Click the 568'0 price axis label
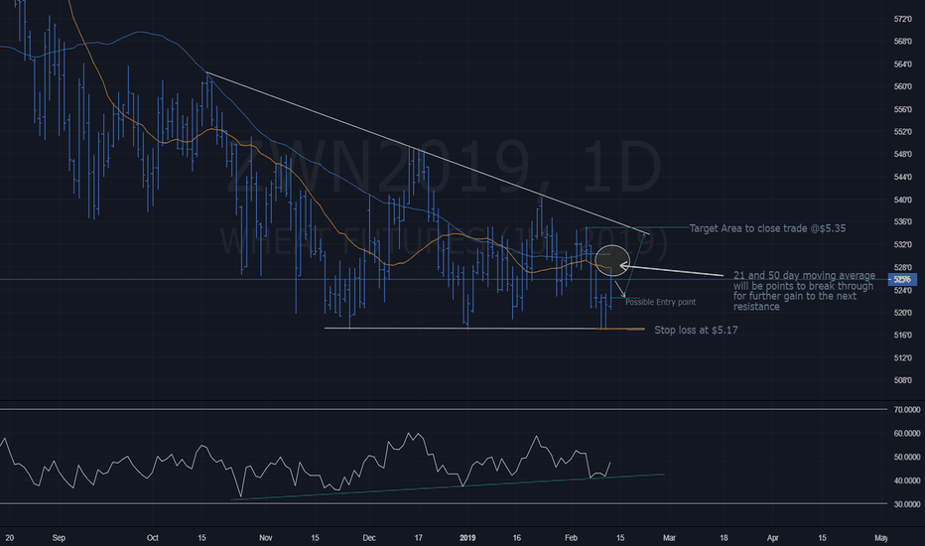Screen dimensions: 925x546 902,42
